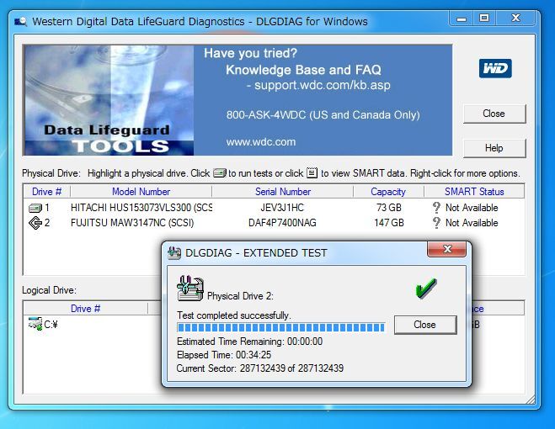Click the extended test drive icon
Image resolution: width=555 pixels, height=429 pixels.
[x=189, y=288]
